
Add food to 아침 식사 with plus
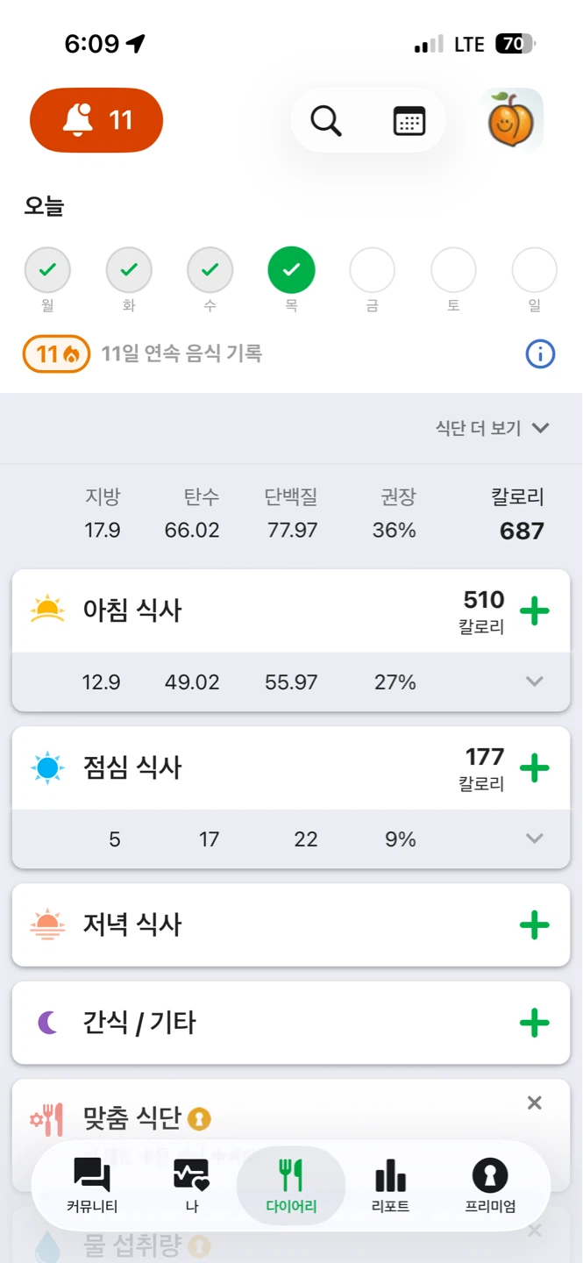point(535,610)
